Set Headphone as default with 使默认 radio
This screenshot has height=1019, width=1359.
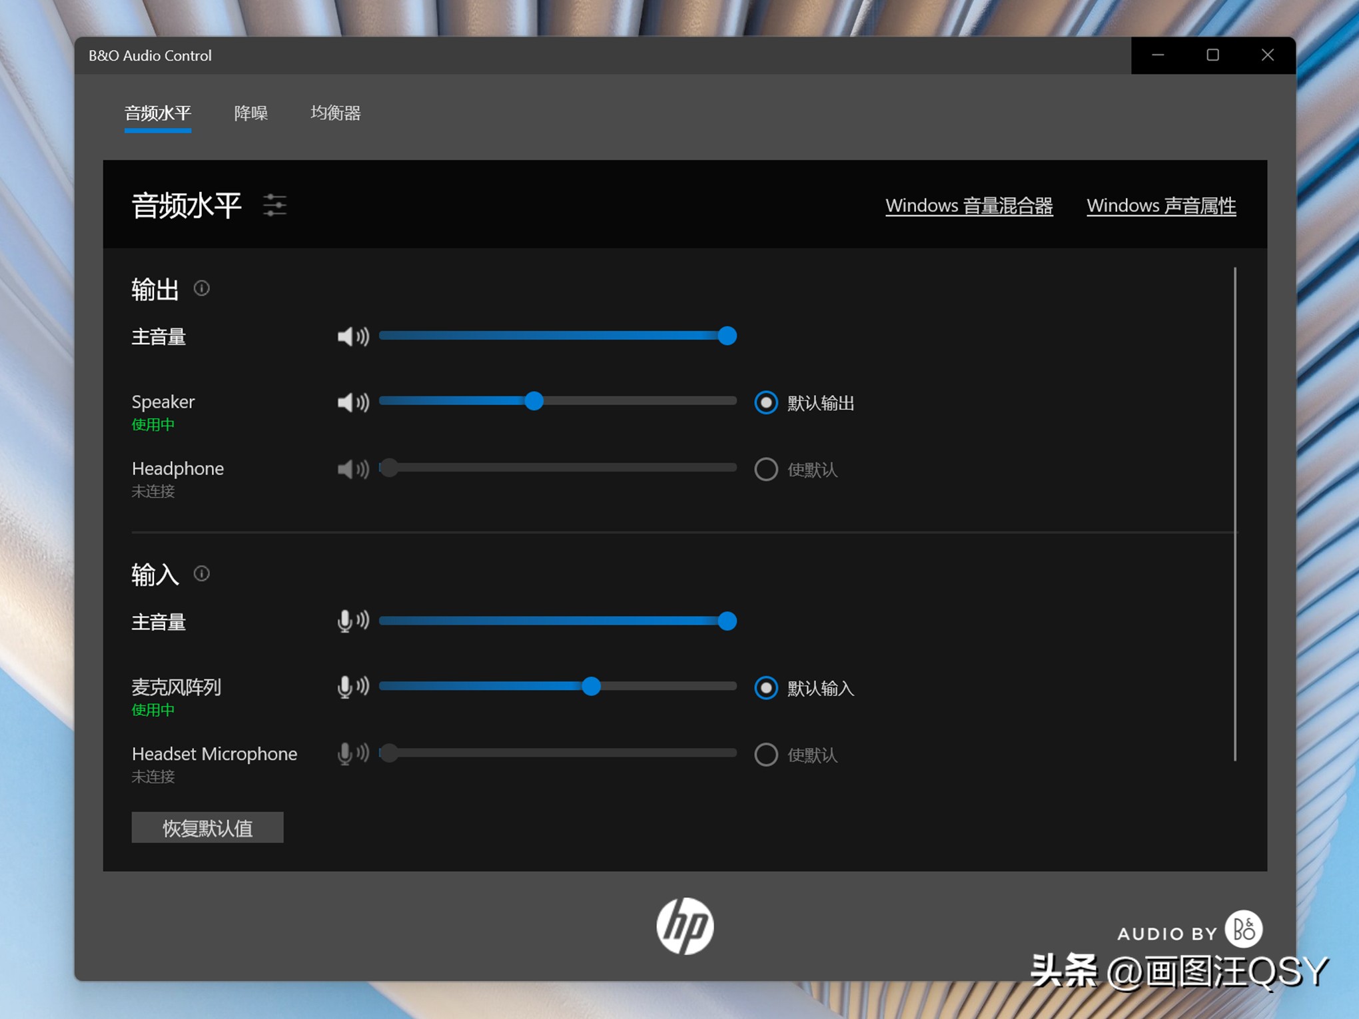click(765, 469)
